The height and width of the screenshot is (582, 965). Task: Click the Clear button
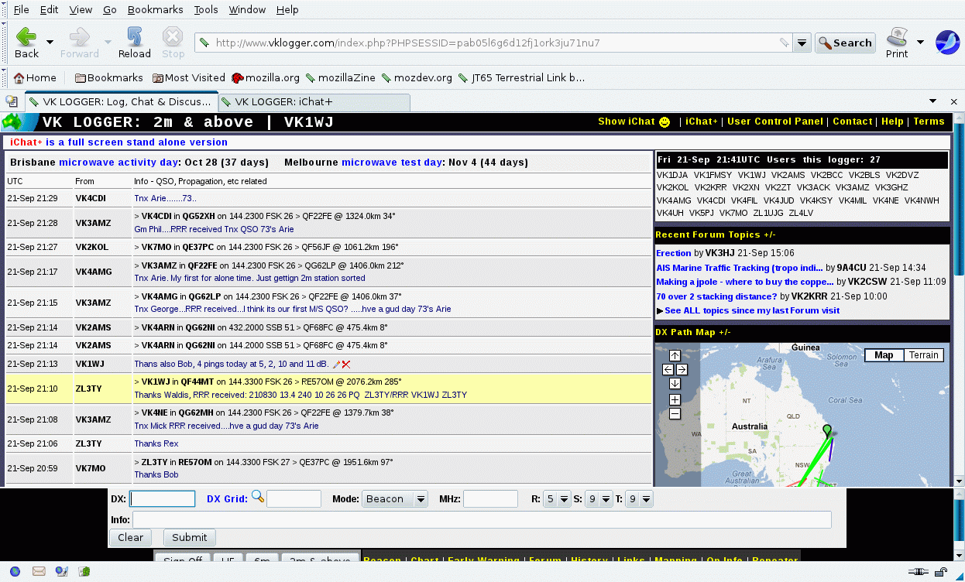point(130,537)
